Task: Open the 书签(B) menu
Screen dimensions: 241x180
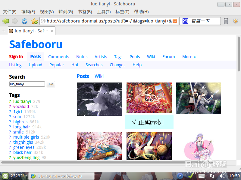Action: click(85, 12)
